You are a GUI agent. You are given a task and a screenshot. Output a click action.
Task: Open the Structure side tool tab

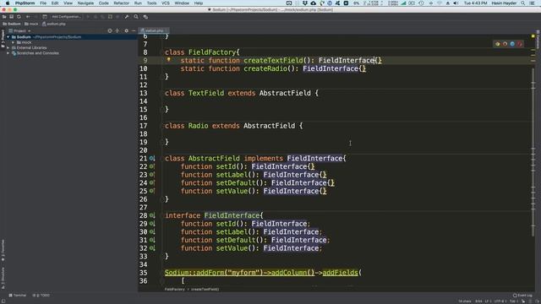[3, 279]
